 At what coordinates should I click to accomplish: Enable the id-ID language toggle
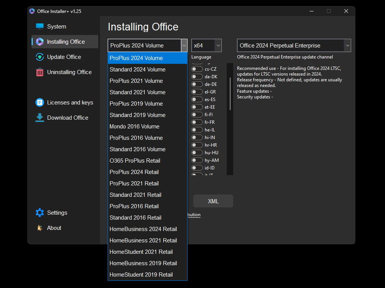pos(197,168)
